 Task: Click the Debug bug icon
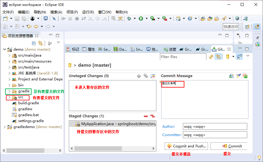[x=129, y=18]
